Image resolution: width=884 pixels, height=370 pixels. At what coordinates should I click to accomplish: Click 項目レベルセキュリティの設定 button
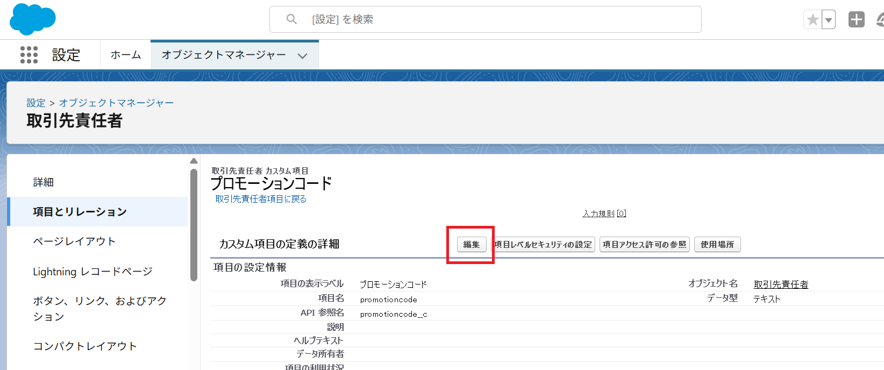pyautogui.click(x=543, y=245)
